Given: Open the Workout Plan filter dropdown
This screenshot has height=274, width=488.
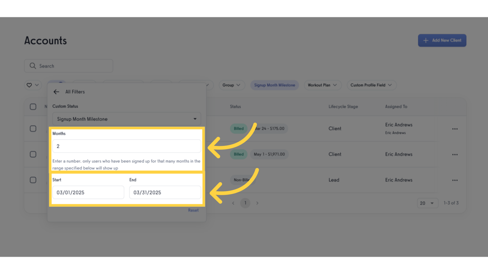Looking at the screenshot, I should pos(322,85).
